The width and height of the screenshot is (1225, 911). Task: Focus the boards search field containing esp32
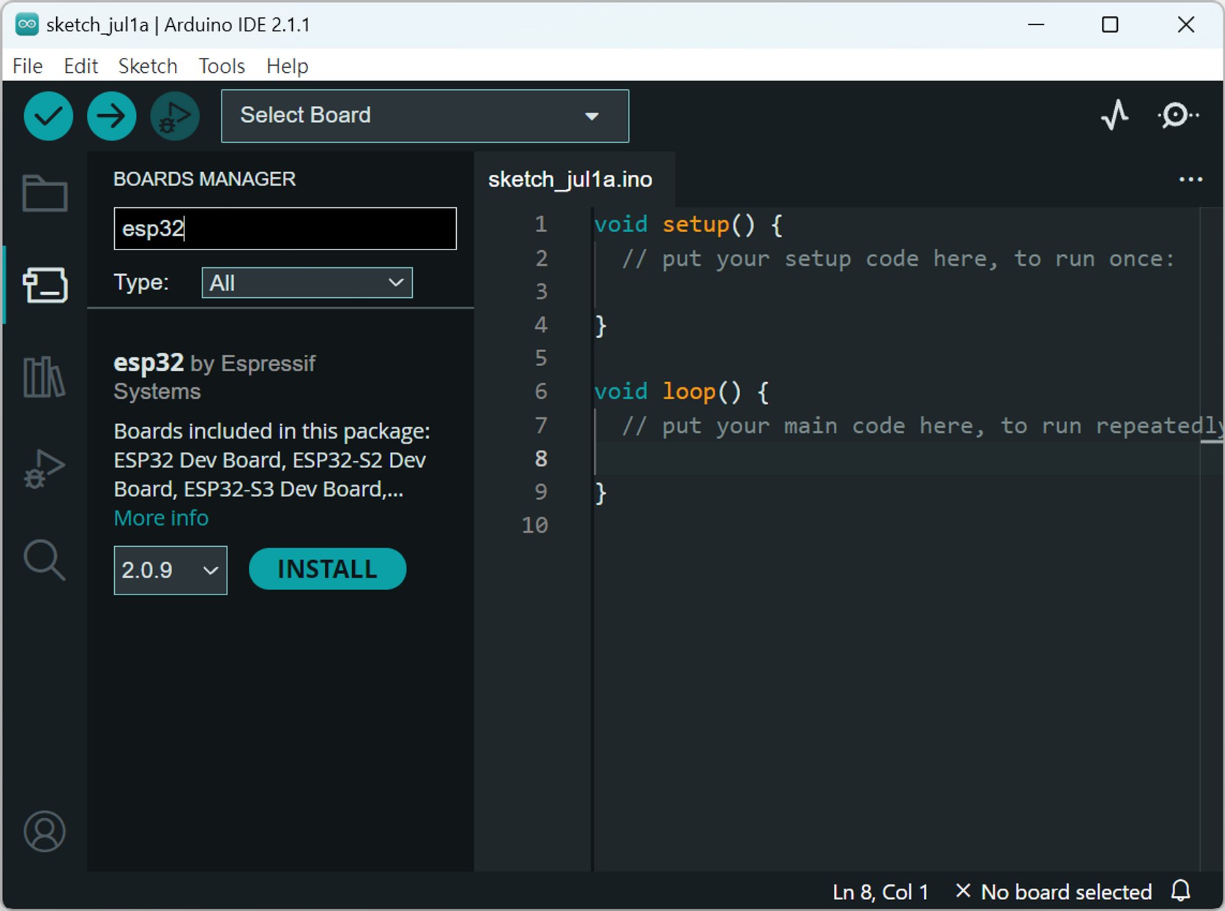pyautogui.click(x=285, y=228)
